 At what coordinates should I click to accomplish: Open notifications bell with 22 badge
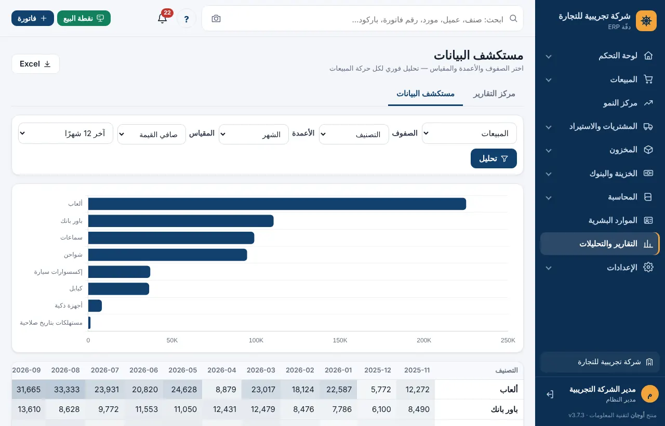pos(163,18)
